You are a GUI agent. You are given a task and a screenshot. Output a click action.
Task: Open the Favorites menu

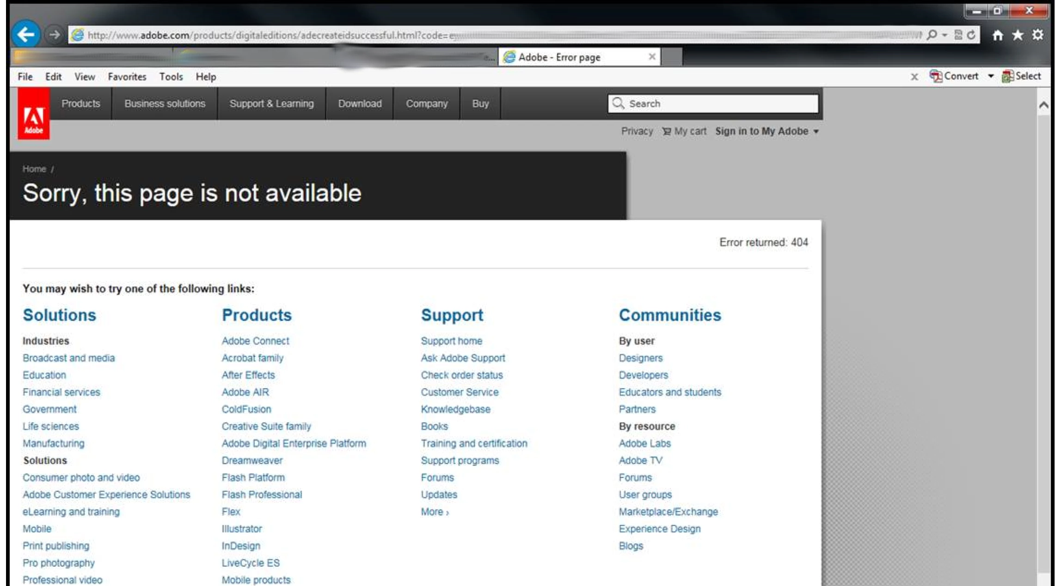pos(127,77)
